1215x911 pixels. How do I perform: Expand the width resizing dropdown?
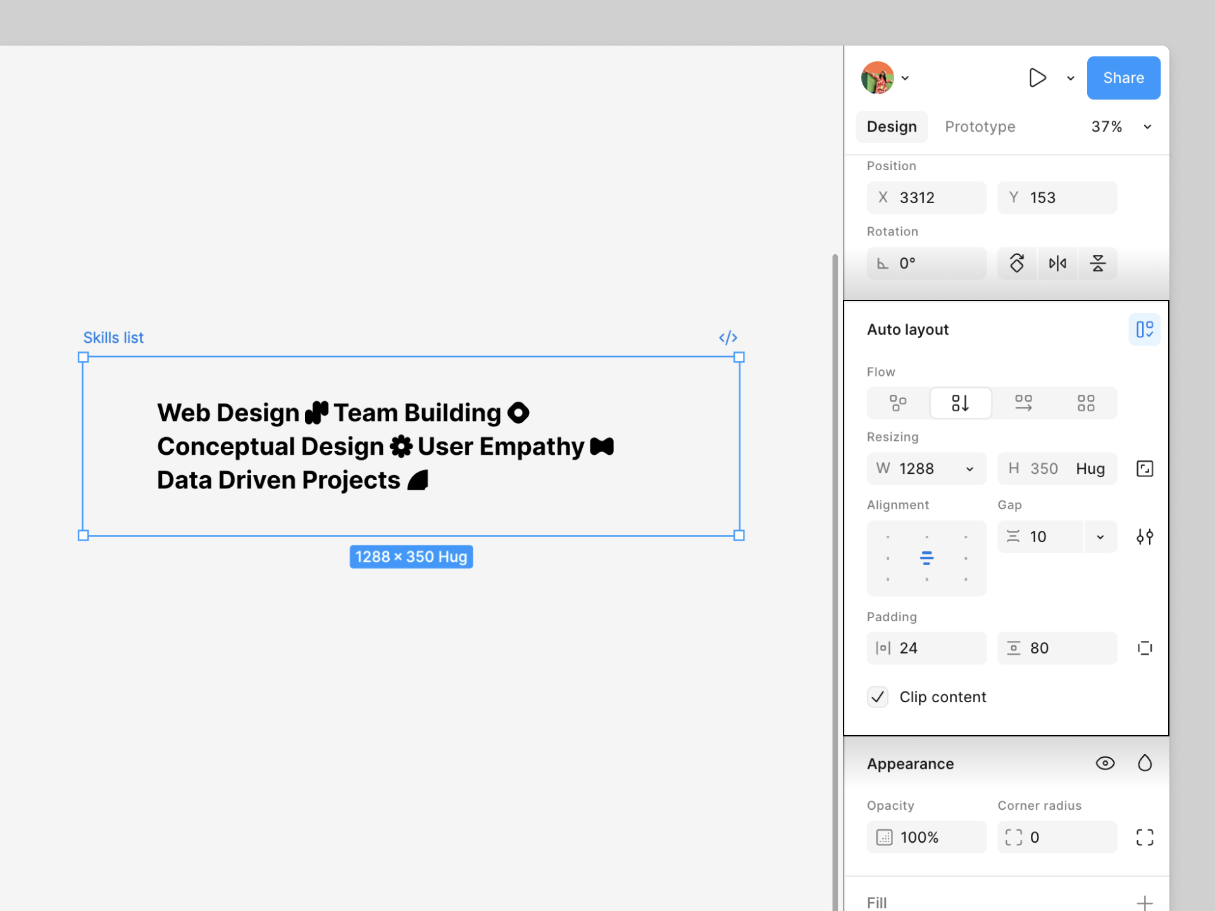tap(969, 469)
